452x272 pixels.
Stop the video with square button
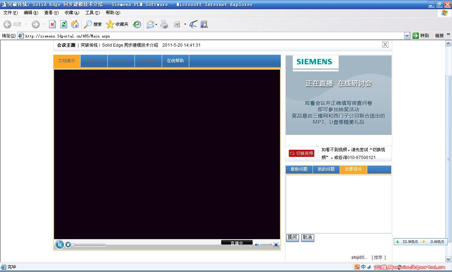68,244
